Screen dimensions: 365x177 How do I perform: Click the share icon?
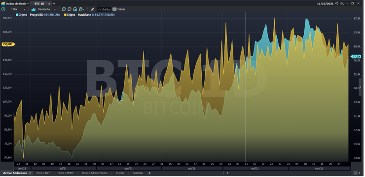[x=336, y=3]
